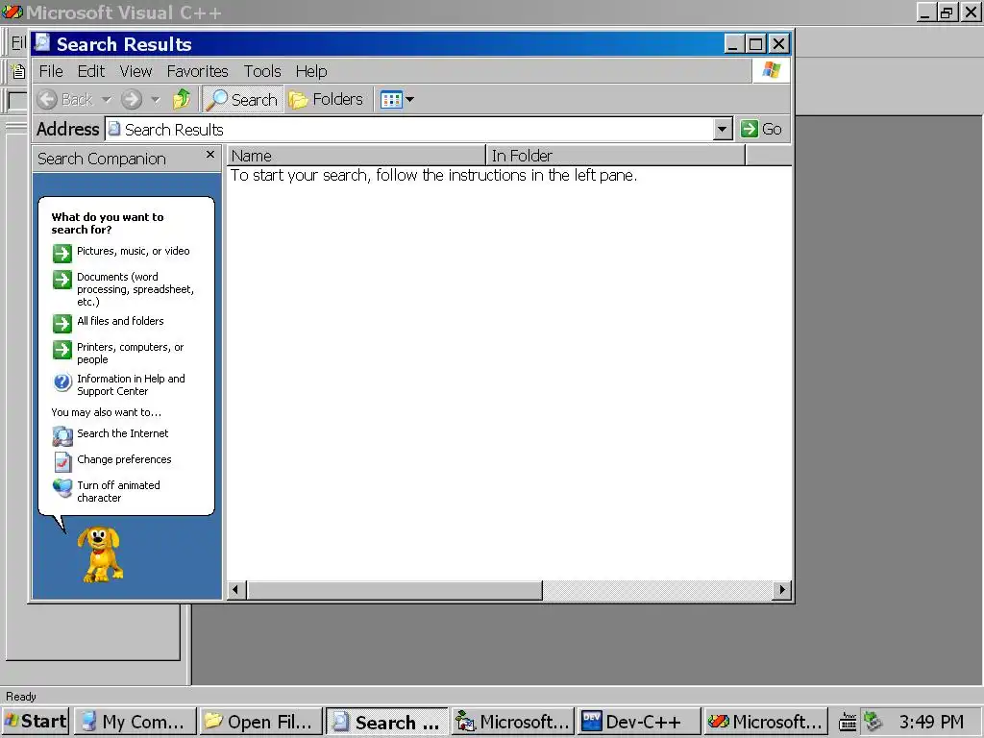Screen dimensions: 984x738
Task: Click the horizontal scrollbar thumb
Action: point(395,590)
